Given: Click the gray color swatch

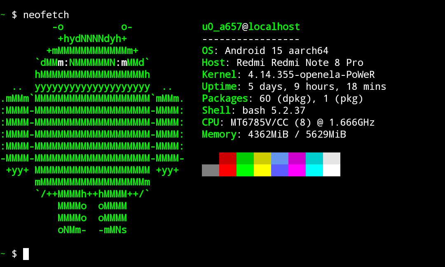Looking at the screenshot, I should pyautogui.click(x=210, y=170).
